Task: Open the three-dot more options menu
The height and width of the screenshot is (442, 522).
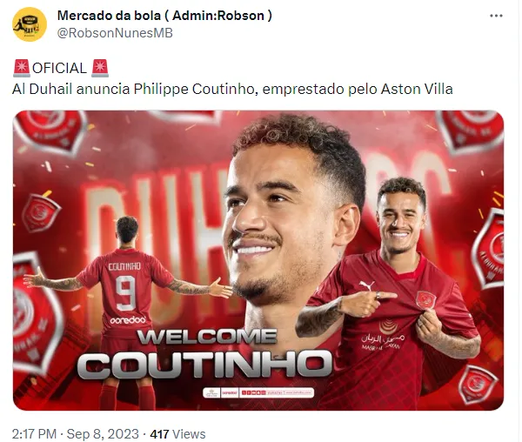Action: coord(496,16)
